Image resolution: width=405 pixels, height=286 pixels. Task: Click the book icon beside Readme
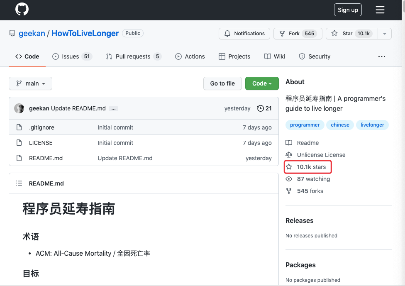(289, 143)
